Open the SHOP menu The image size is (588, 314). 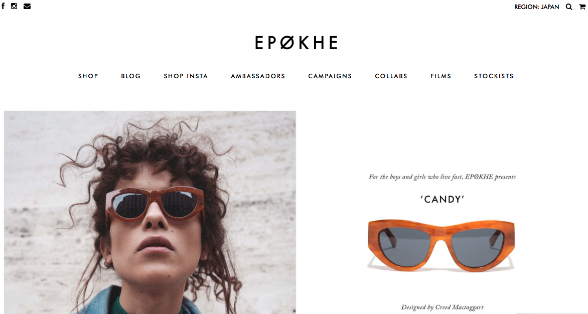(88, 76)
